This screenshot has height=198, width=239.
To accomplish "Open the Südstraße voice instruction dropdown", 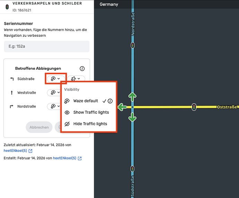I will coord(76,79).
